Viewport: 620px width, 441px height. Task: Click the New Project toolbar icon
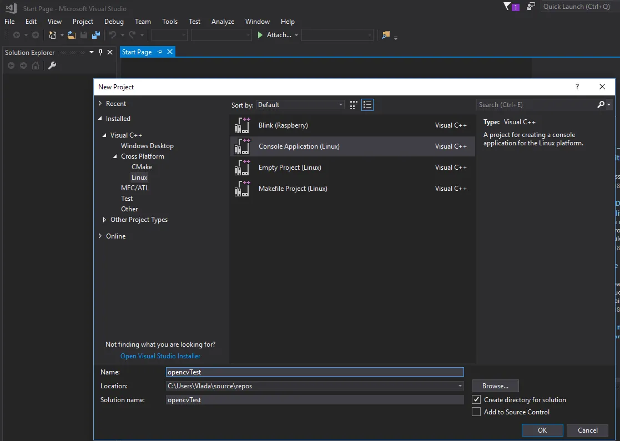[x=52, y=35]
